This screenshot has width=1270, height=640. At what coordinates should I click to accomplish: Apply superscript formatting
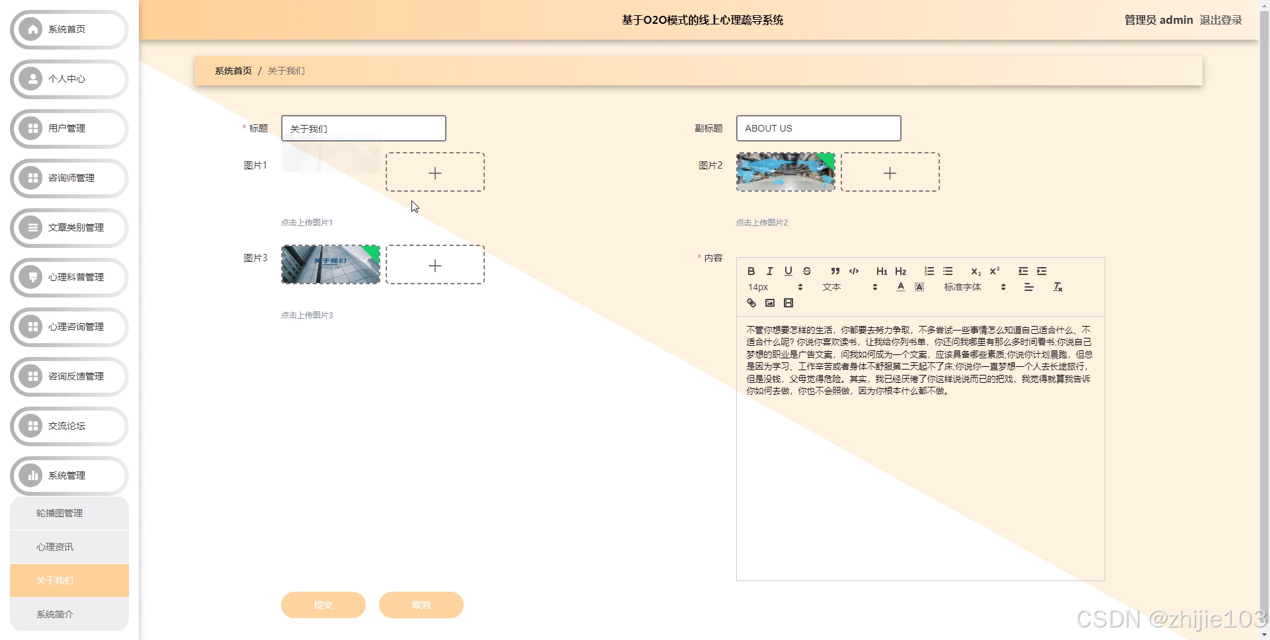pos(994,271)
